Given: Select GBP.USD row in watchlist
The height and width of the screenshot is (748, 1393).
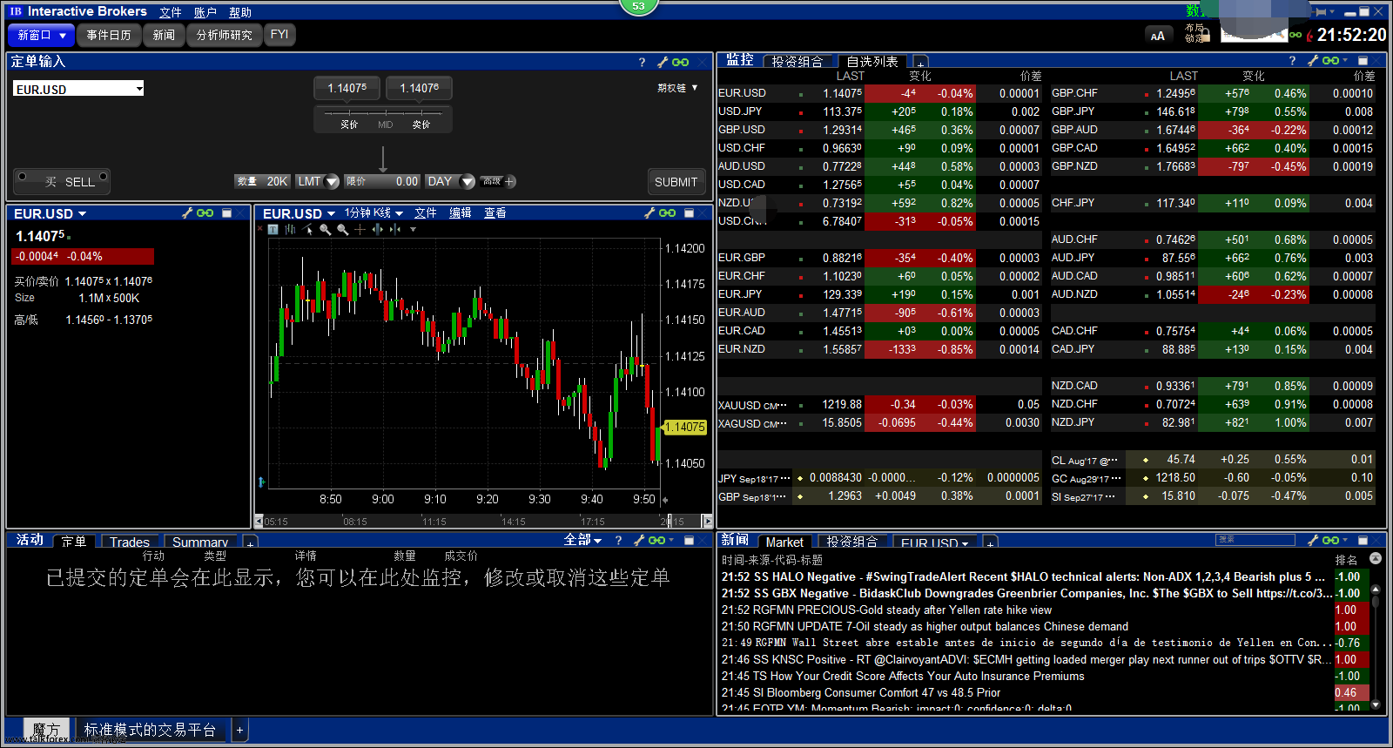Looking at the screenshot, I should click(878, 130).
